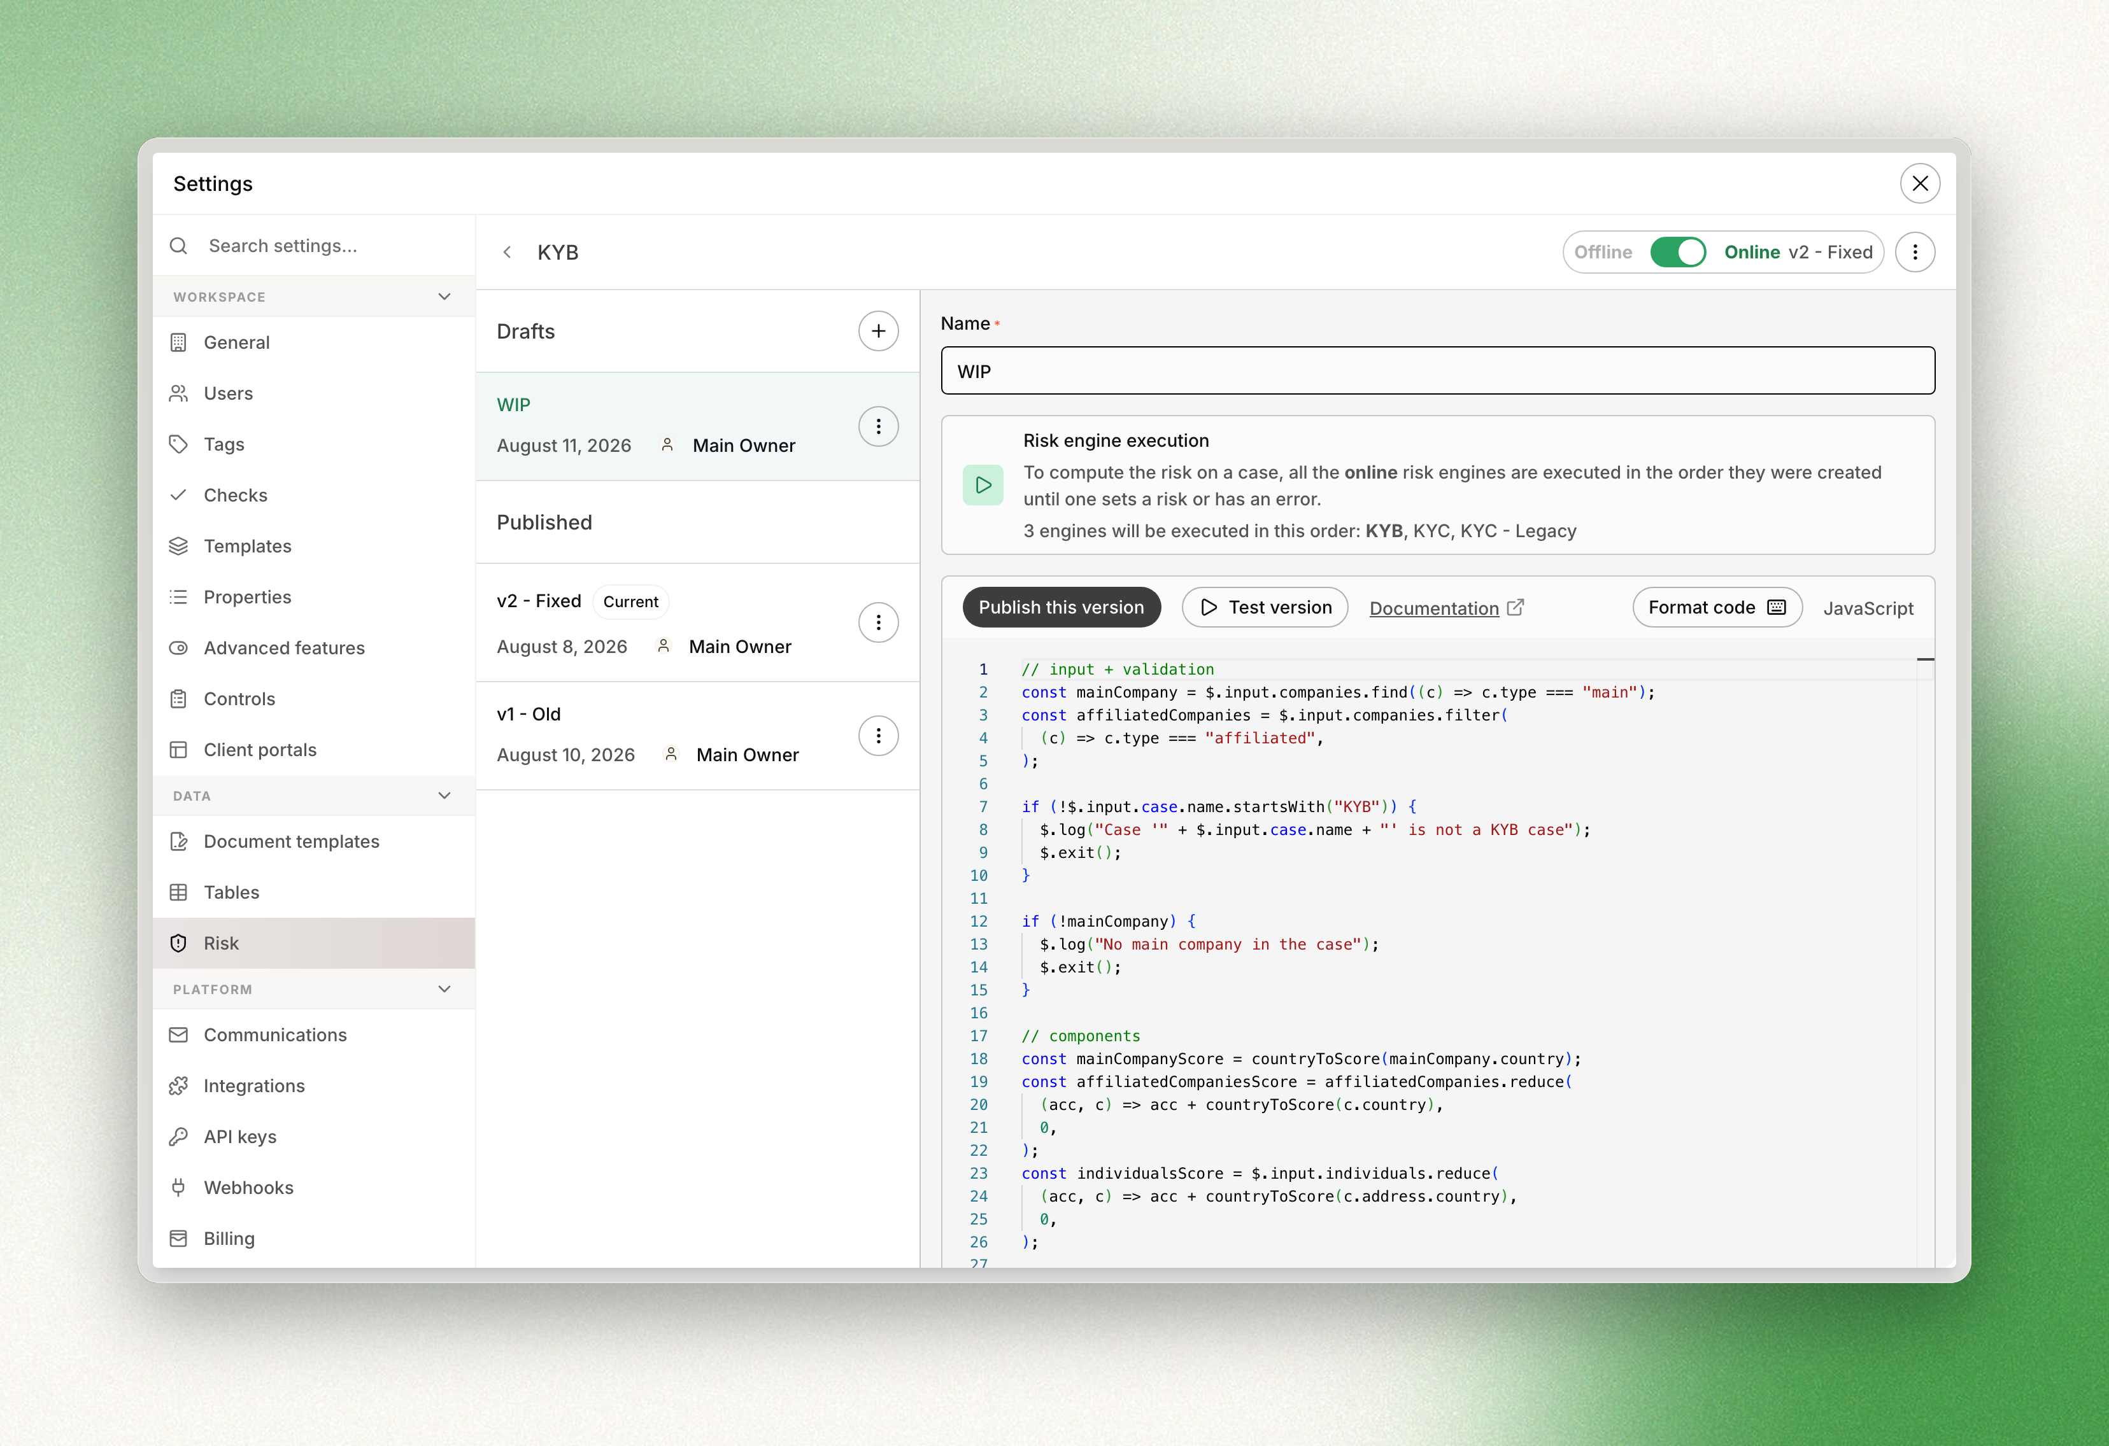Screen dimensions: 2109x1446
Task: Click the Drafts section heading
Action: [525, 331]
